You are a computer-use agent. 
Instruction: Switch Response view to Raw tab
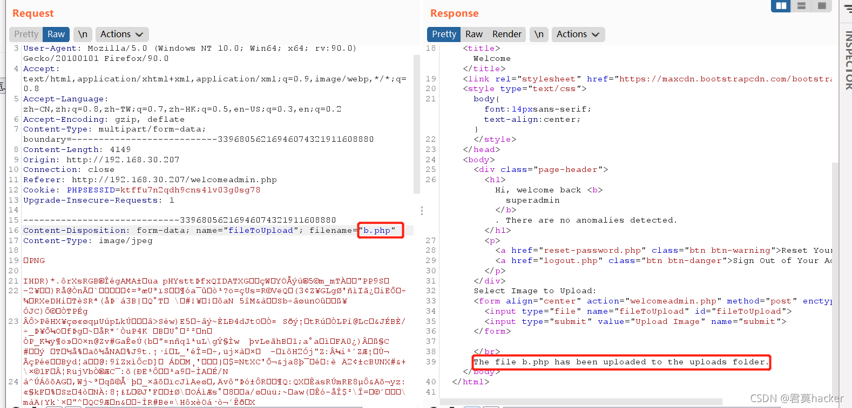474,34
